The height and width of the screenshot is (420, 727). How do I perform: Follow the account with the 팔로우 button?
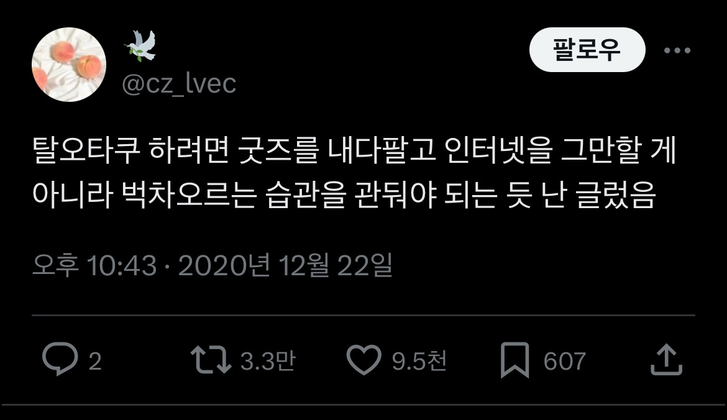(x=587, y=50)
